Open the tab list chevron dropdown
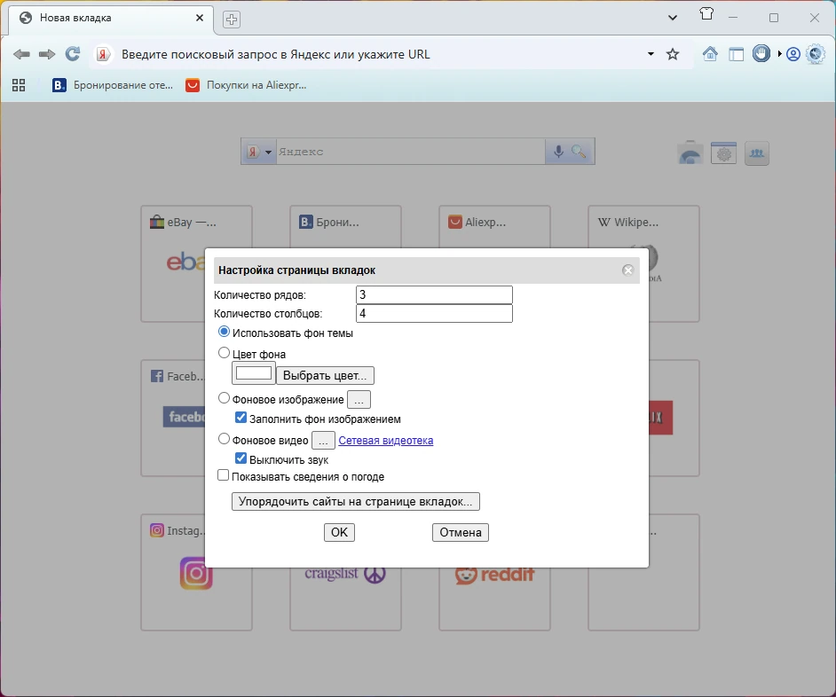The height and width of the screenshot is (697, 836). coord(673,18)
